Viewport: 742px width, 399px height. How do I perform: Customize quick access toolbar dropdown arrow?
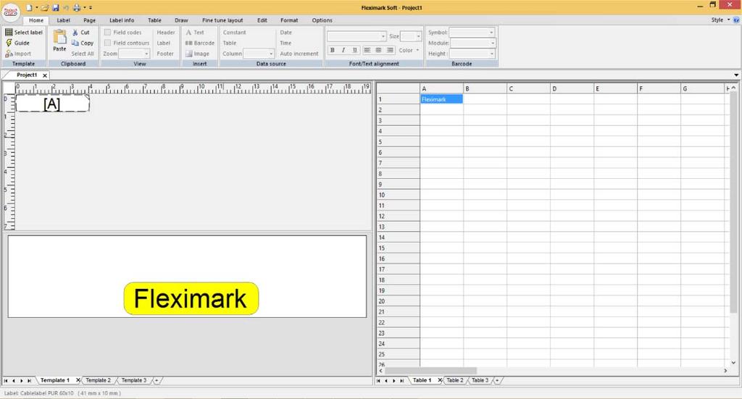pyautogui.click(x=91, y=7)
